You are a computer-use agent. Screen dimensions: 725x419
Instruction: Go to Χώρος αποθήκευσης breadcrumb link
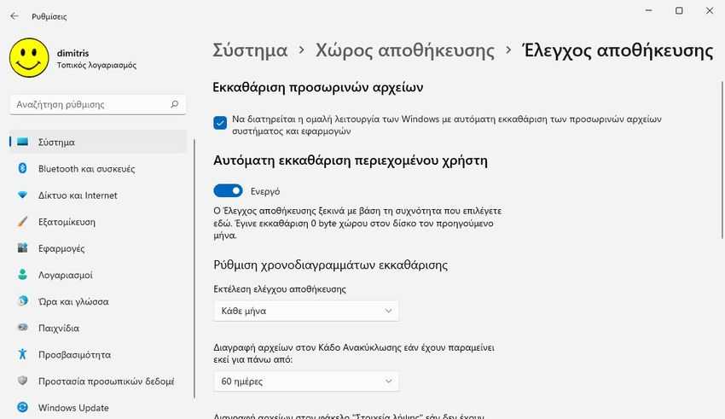[x=405, y=50]
